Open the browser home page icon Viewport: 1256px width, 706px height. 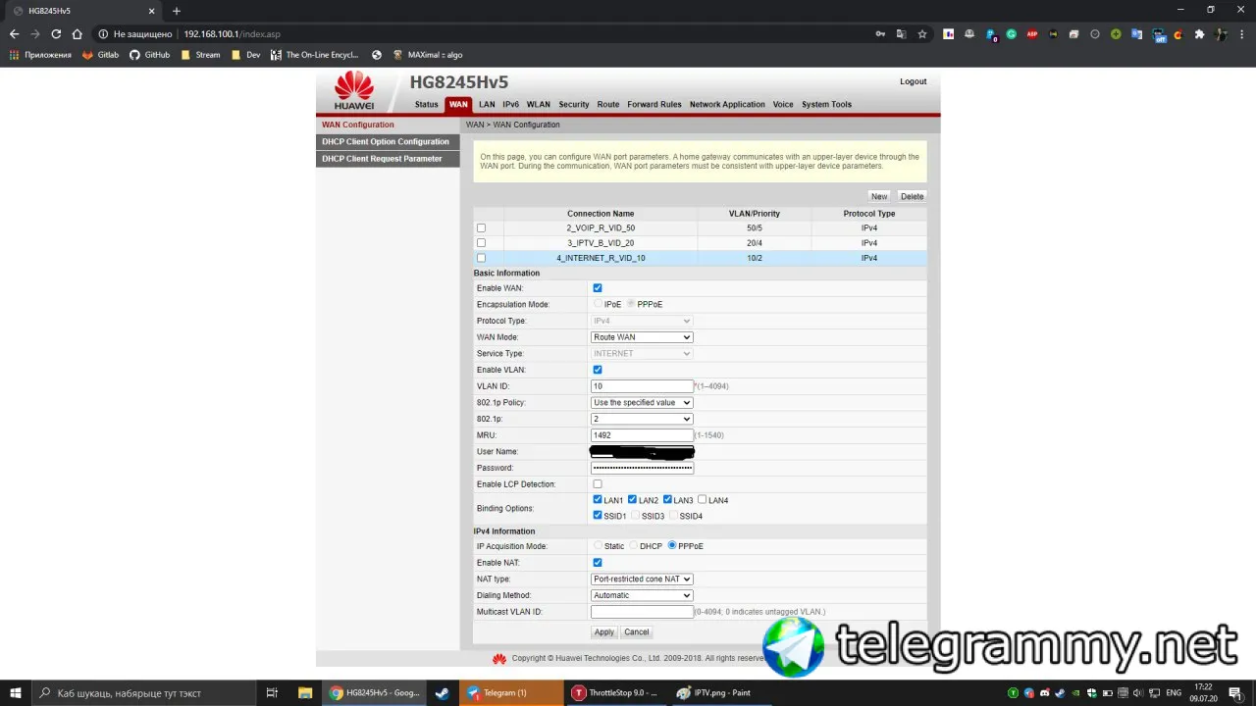pyautogui.click(x=78, y=33)
